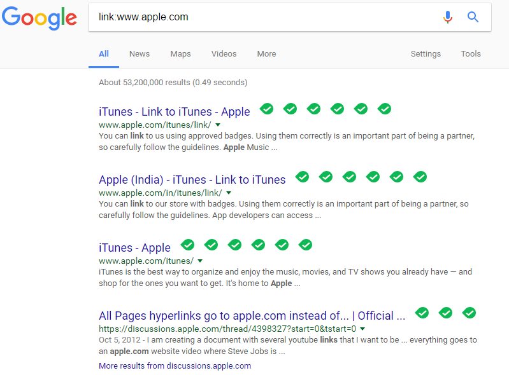The image size is (509, 375).
Task: Open 'iTunes - Link to iTunes - Apple' result
Action: [175, 112]
